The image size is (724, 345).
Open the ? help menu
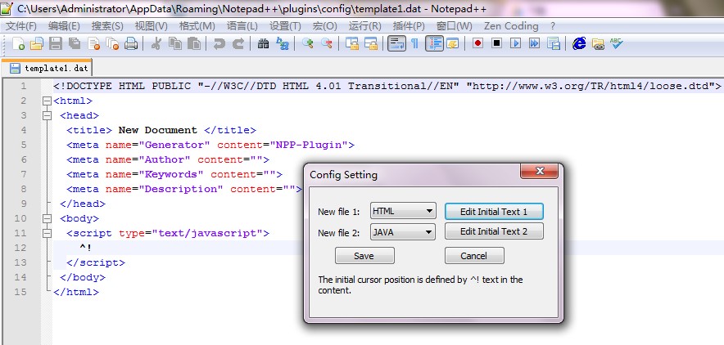click(x=553, y=26)
